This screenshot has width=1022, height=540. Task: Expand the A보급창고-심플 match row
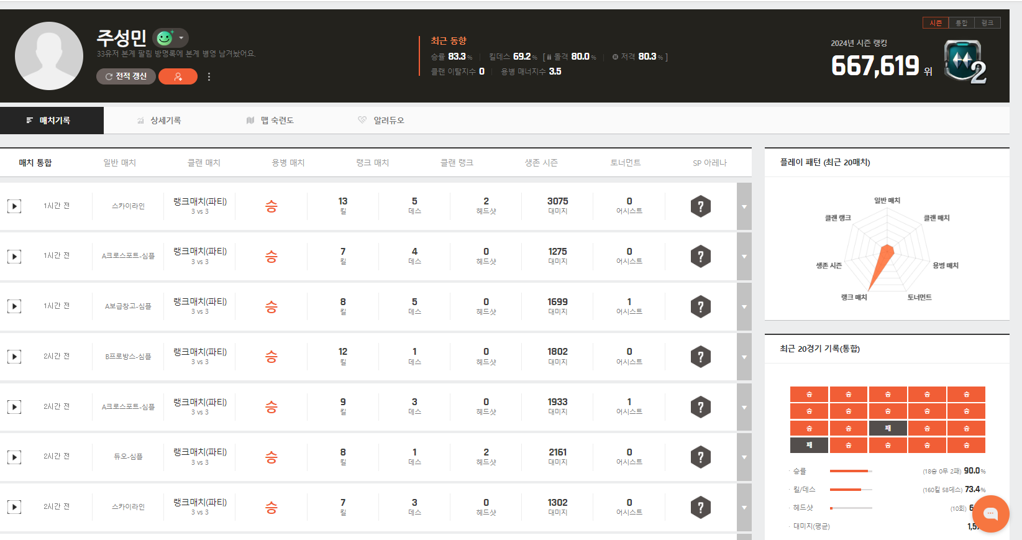tap(744, 307)
